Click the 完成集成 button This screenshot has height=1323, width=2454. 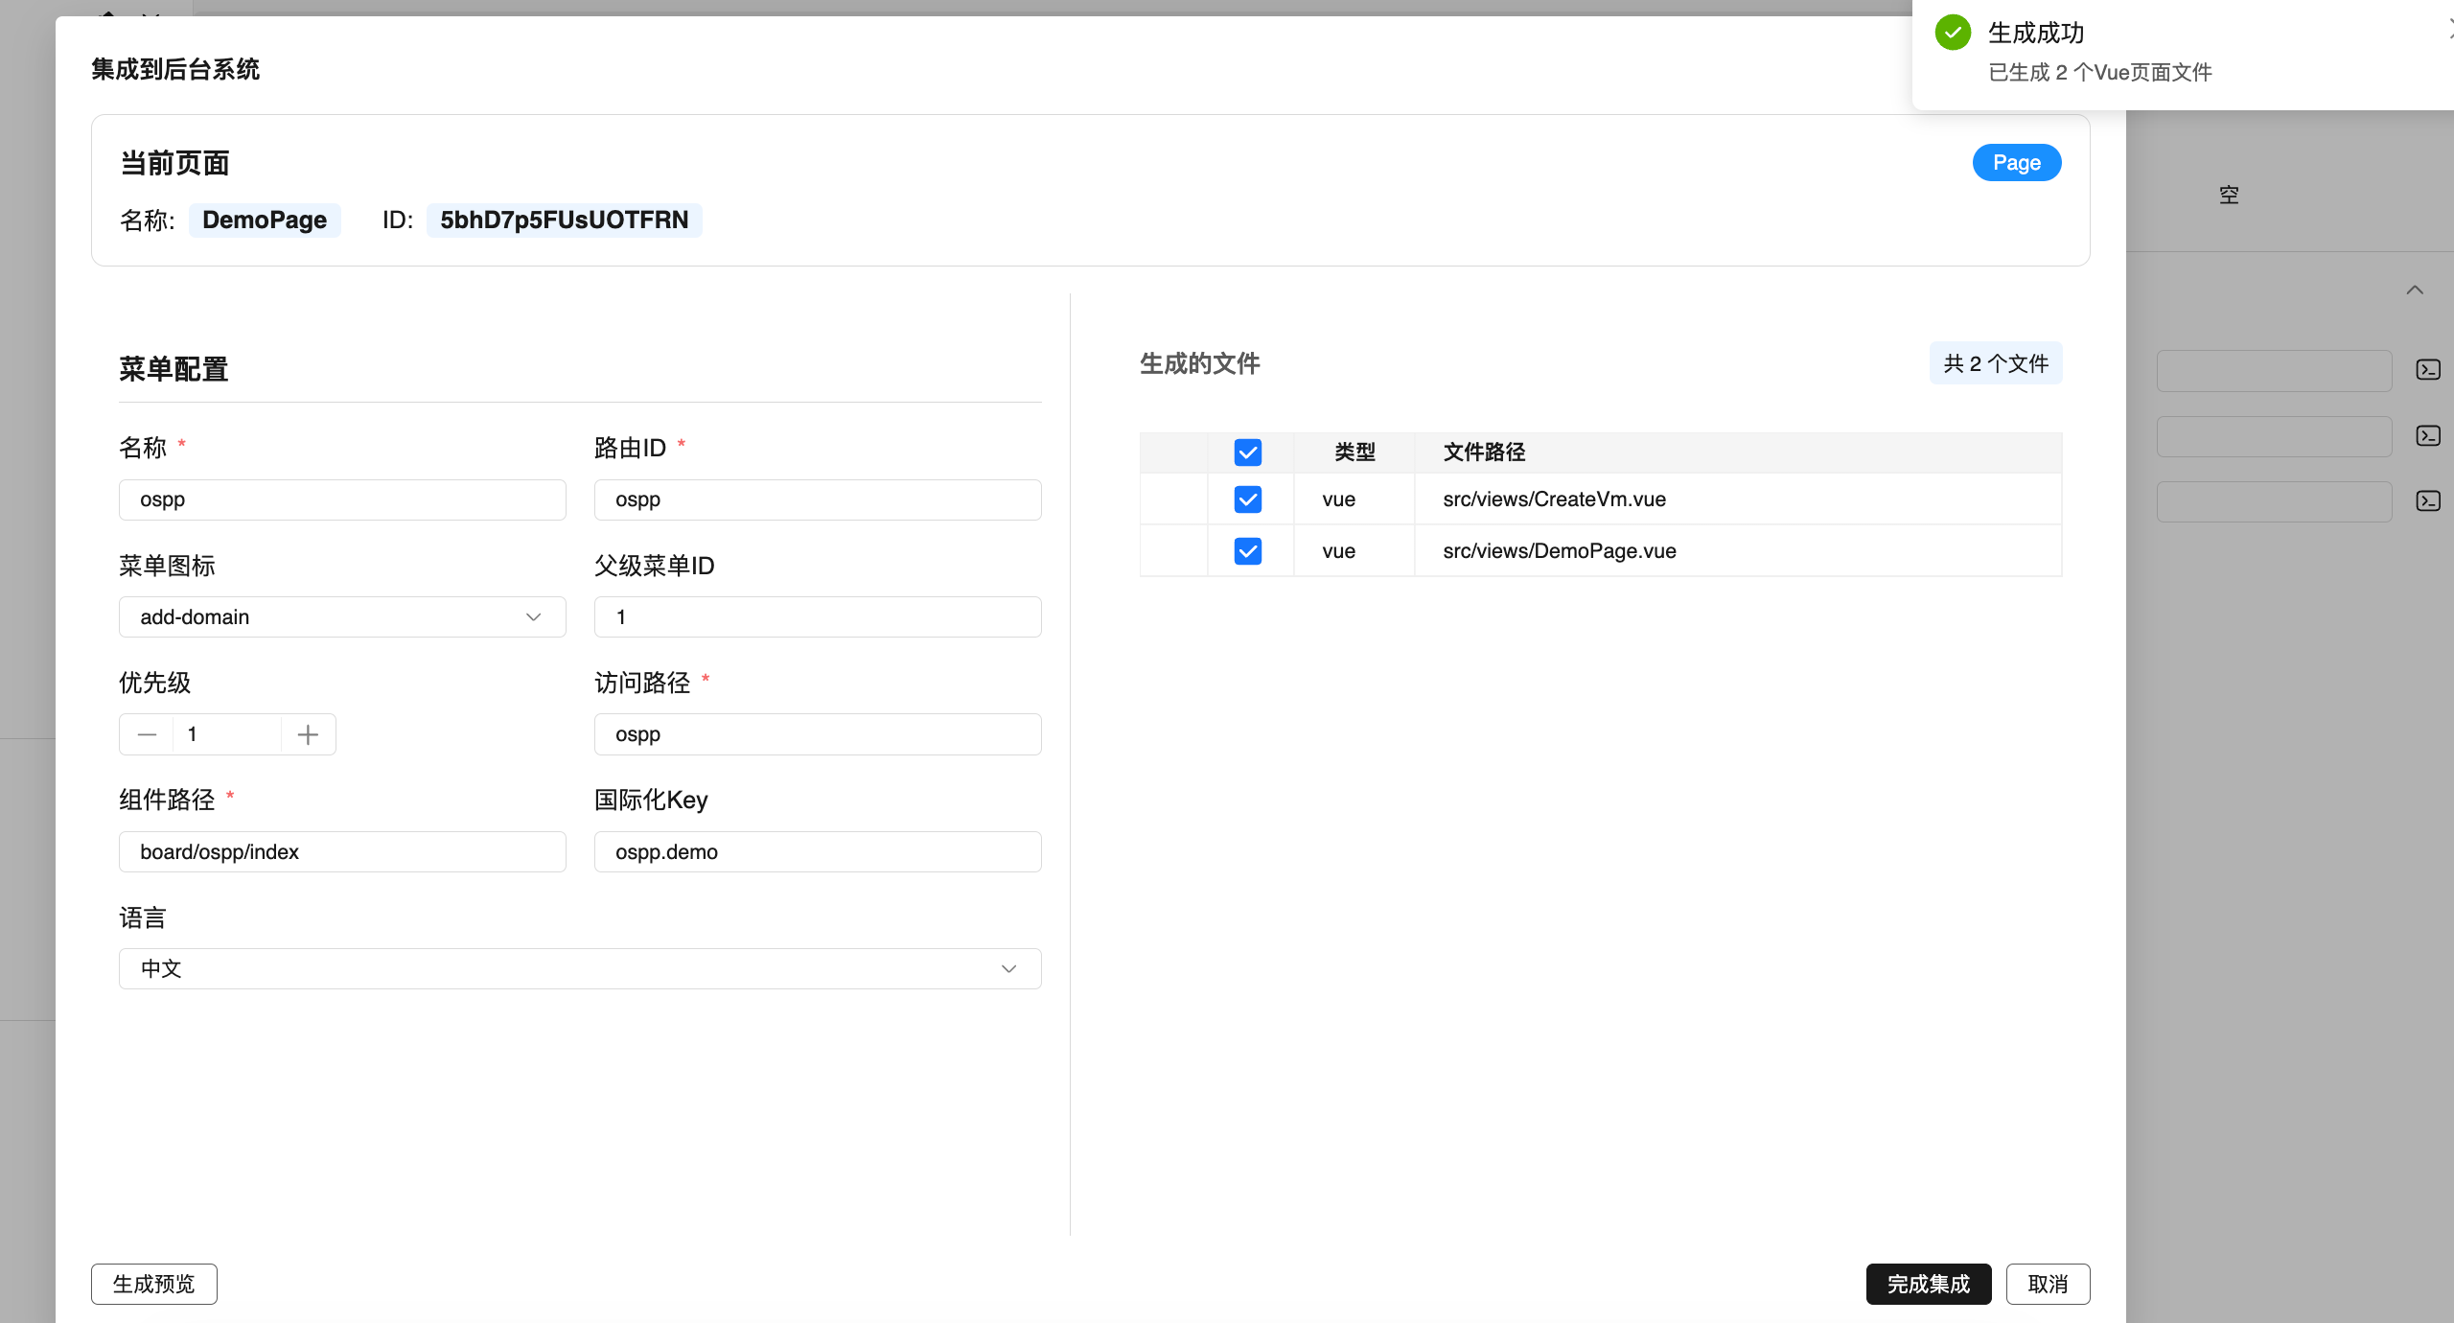[x=1927, y=1284]
